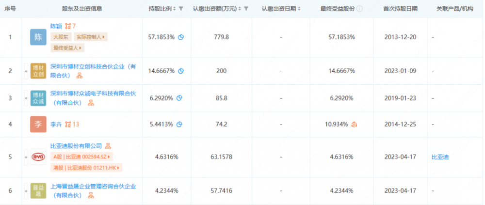
Task: Click the 实际控制人 tag
Action: click(91, 37)
